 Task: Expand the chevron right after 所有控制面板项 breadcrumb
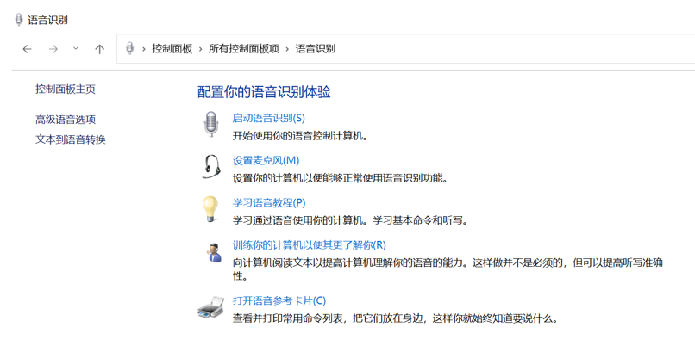click(x=288, y=49)
